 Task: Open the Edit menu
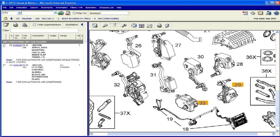11,7
